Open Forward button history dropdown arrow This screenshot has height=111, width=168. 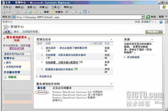click(21, 12)
